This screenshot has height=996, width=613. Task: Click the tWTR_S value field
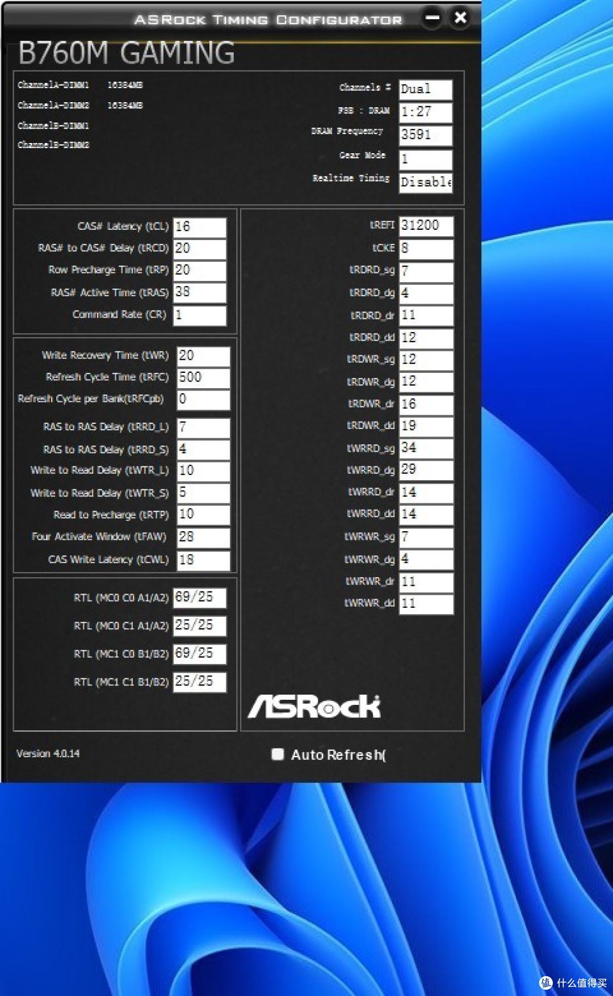[204, 493]
